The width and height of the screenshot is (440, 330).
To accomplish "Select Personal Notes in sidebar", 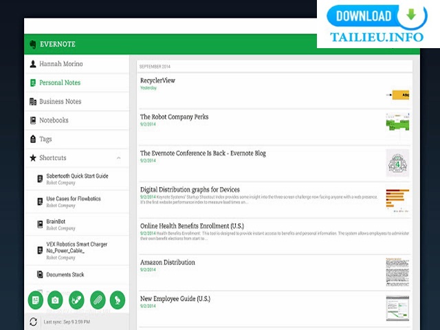I will point(77,82).
